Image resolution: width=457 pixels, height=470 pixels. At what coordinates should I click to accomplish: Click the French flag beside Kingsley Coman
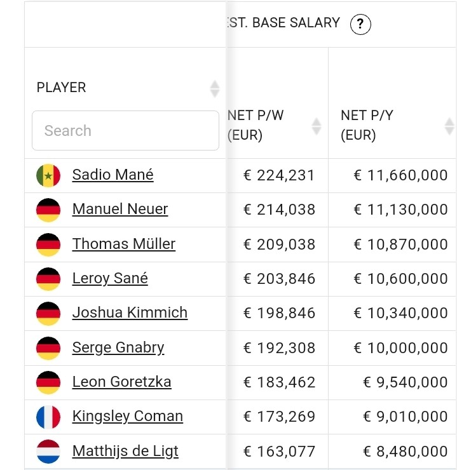(48, 417)
